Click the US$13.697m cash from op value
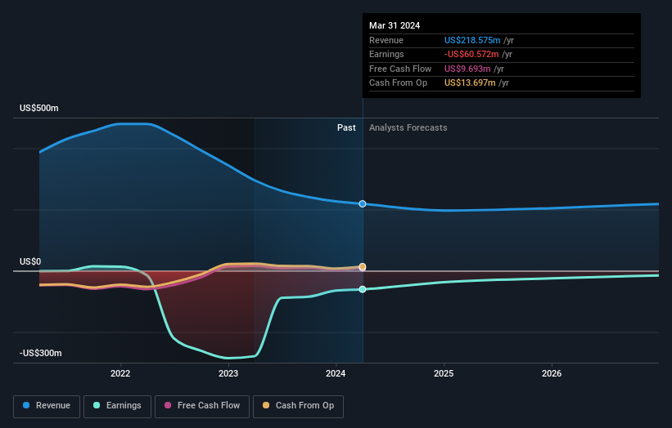This screenshot has height=428, width=672. coord(470,83)
